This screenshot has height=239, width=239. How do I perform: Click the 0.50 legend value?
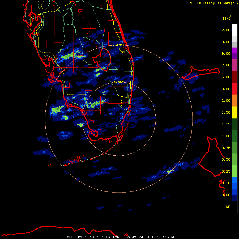click(x=226, y=160)
